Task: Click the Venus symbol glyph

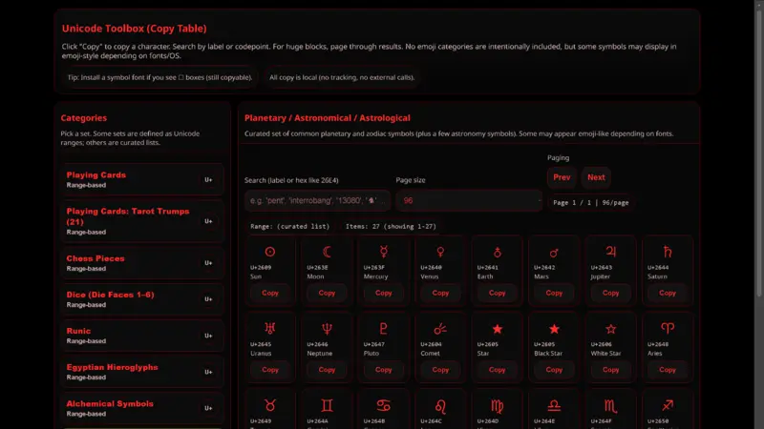Action: point(440,252)
